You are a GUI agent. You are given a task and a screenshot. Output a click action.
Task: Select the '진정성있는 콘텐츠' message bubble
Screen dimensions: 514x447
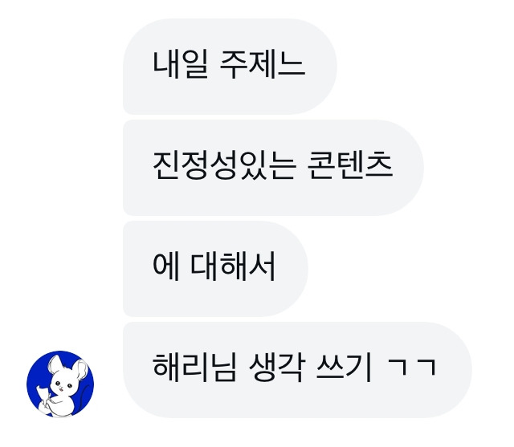tap(273, 168)
